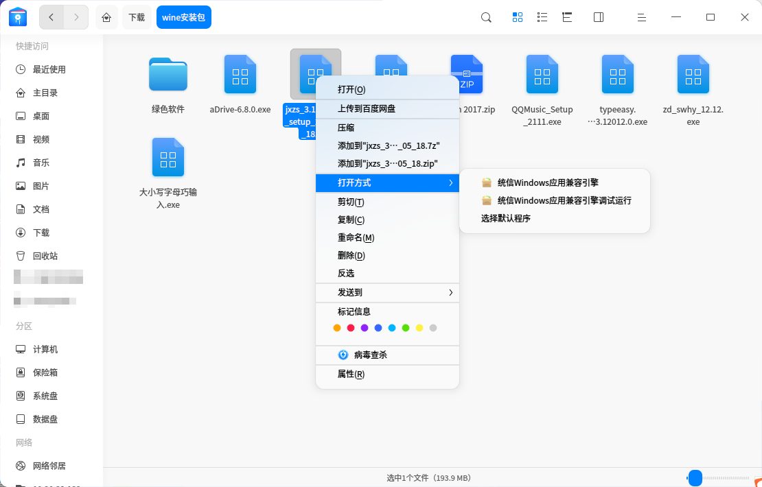This screenshot has width=762, height=487.
Task: Select the QQMusic_Setup_2111.exe file icon
Action: [542, 74]
